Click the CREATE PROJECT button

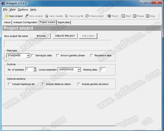[x=65, y=36]
